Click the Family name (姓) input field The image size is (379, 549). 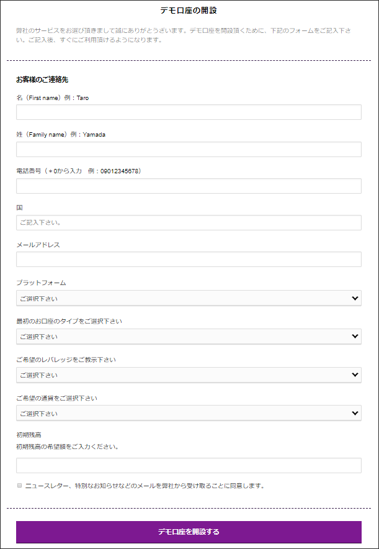click(x=189, y=149)
